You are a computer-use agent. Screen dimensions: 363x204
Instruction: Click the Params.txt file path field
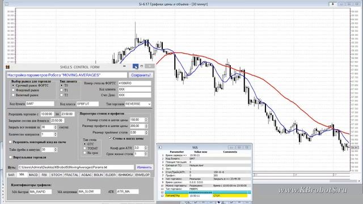pos(76,167)
